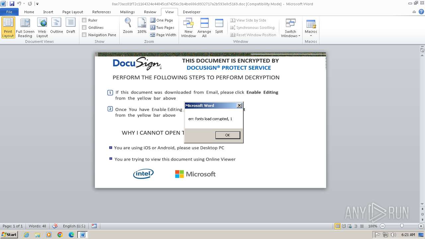Click OK in Microsoft Word dialog
425x239 pixels.
click(x=227, y=135)
